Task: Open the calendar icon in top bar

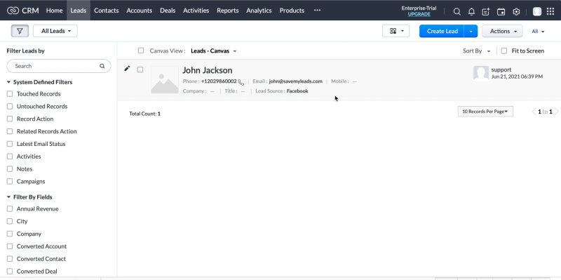Action: 501,11
